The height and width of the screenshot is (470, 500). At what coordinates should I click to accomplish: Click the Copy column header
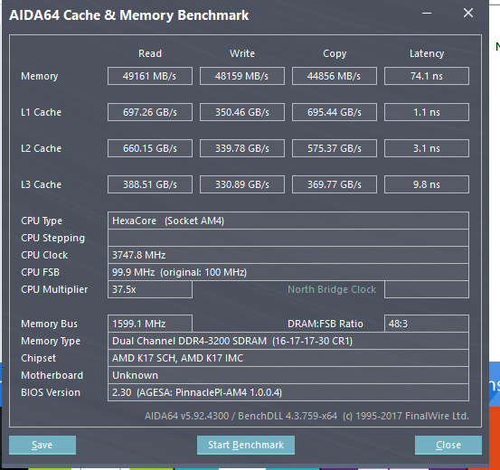(335, 53)
